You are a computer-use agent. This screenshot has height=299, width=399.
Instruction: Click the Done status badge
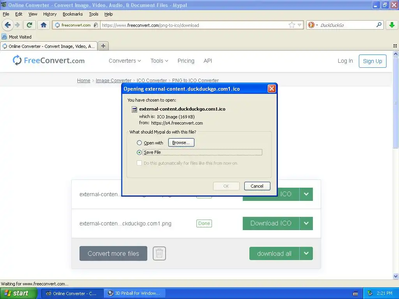click(204, 223)
